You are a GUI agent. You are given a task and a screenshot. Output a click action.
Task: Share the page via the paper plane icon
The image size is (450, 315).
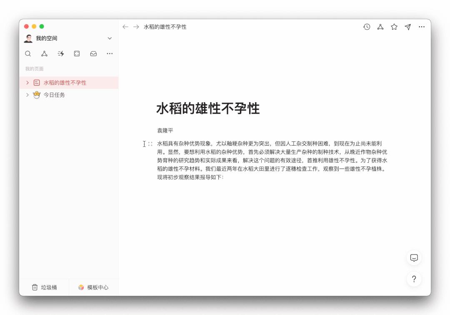tap(407, 27)
